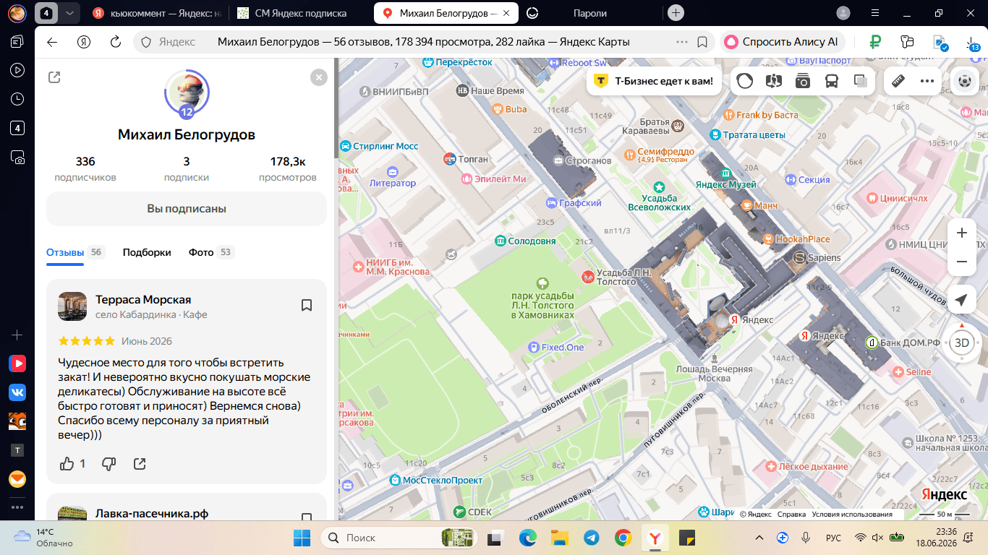The width and height of the screenshot is (988, 555).
Task: Click the soccer ball button on the map
Action: coord(964,81)
